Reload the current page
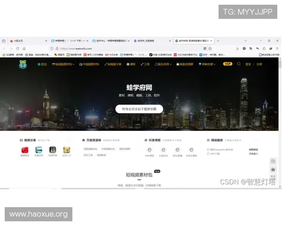Image resolution: width=282 pixels, height=226 pixels. pos(17,48)
